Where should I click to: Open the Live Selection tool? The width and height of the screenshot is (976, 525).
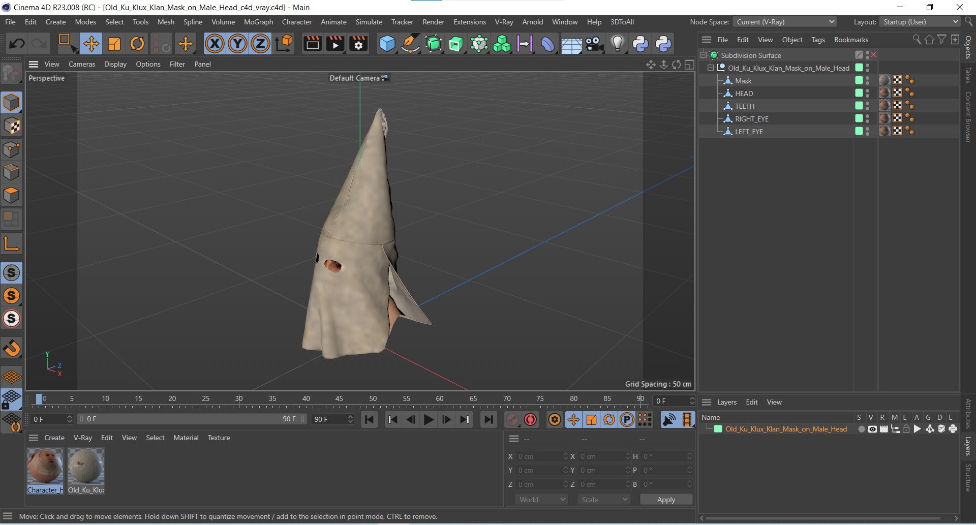(67, 44)
